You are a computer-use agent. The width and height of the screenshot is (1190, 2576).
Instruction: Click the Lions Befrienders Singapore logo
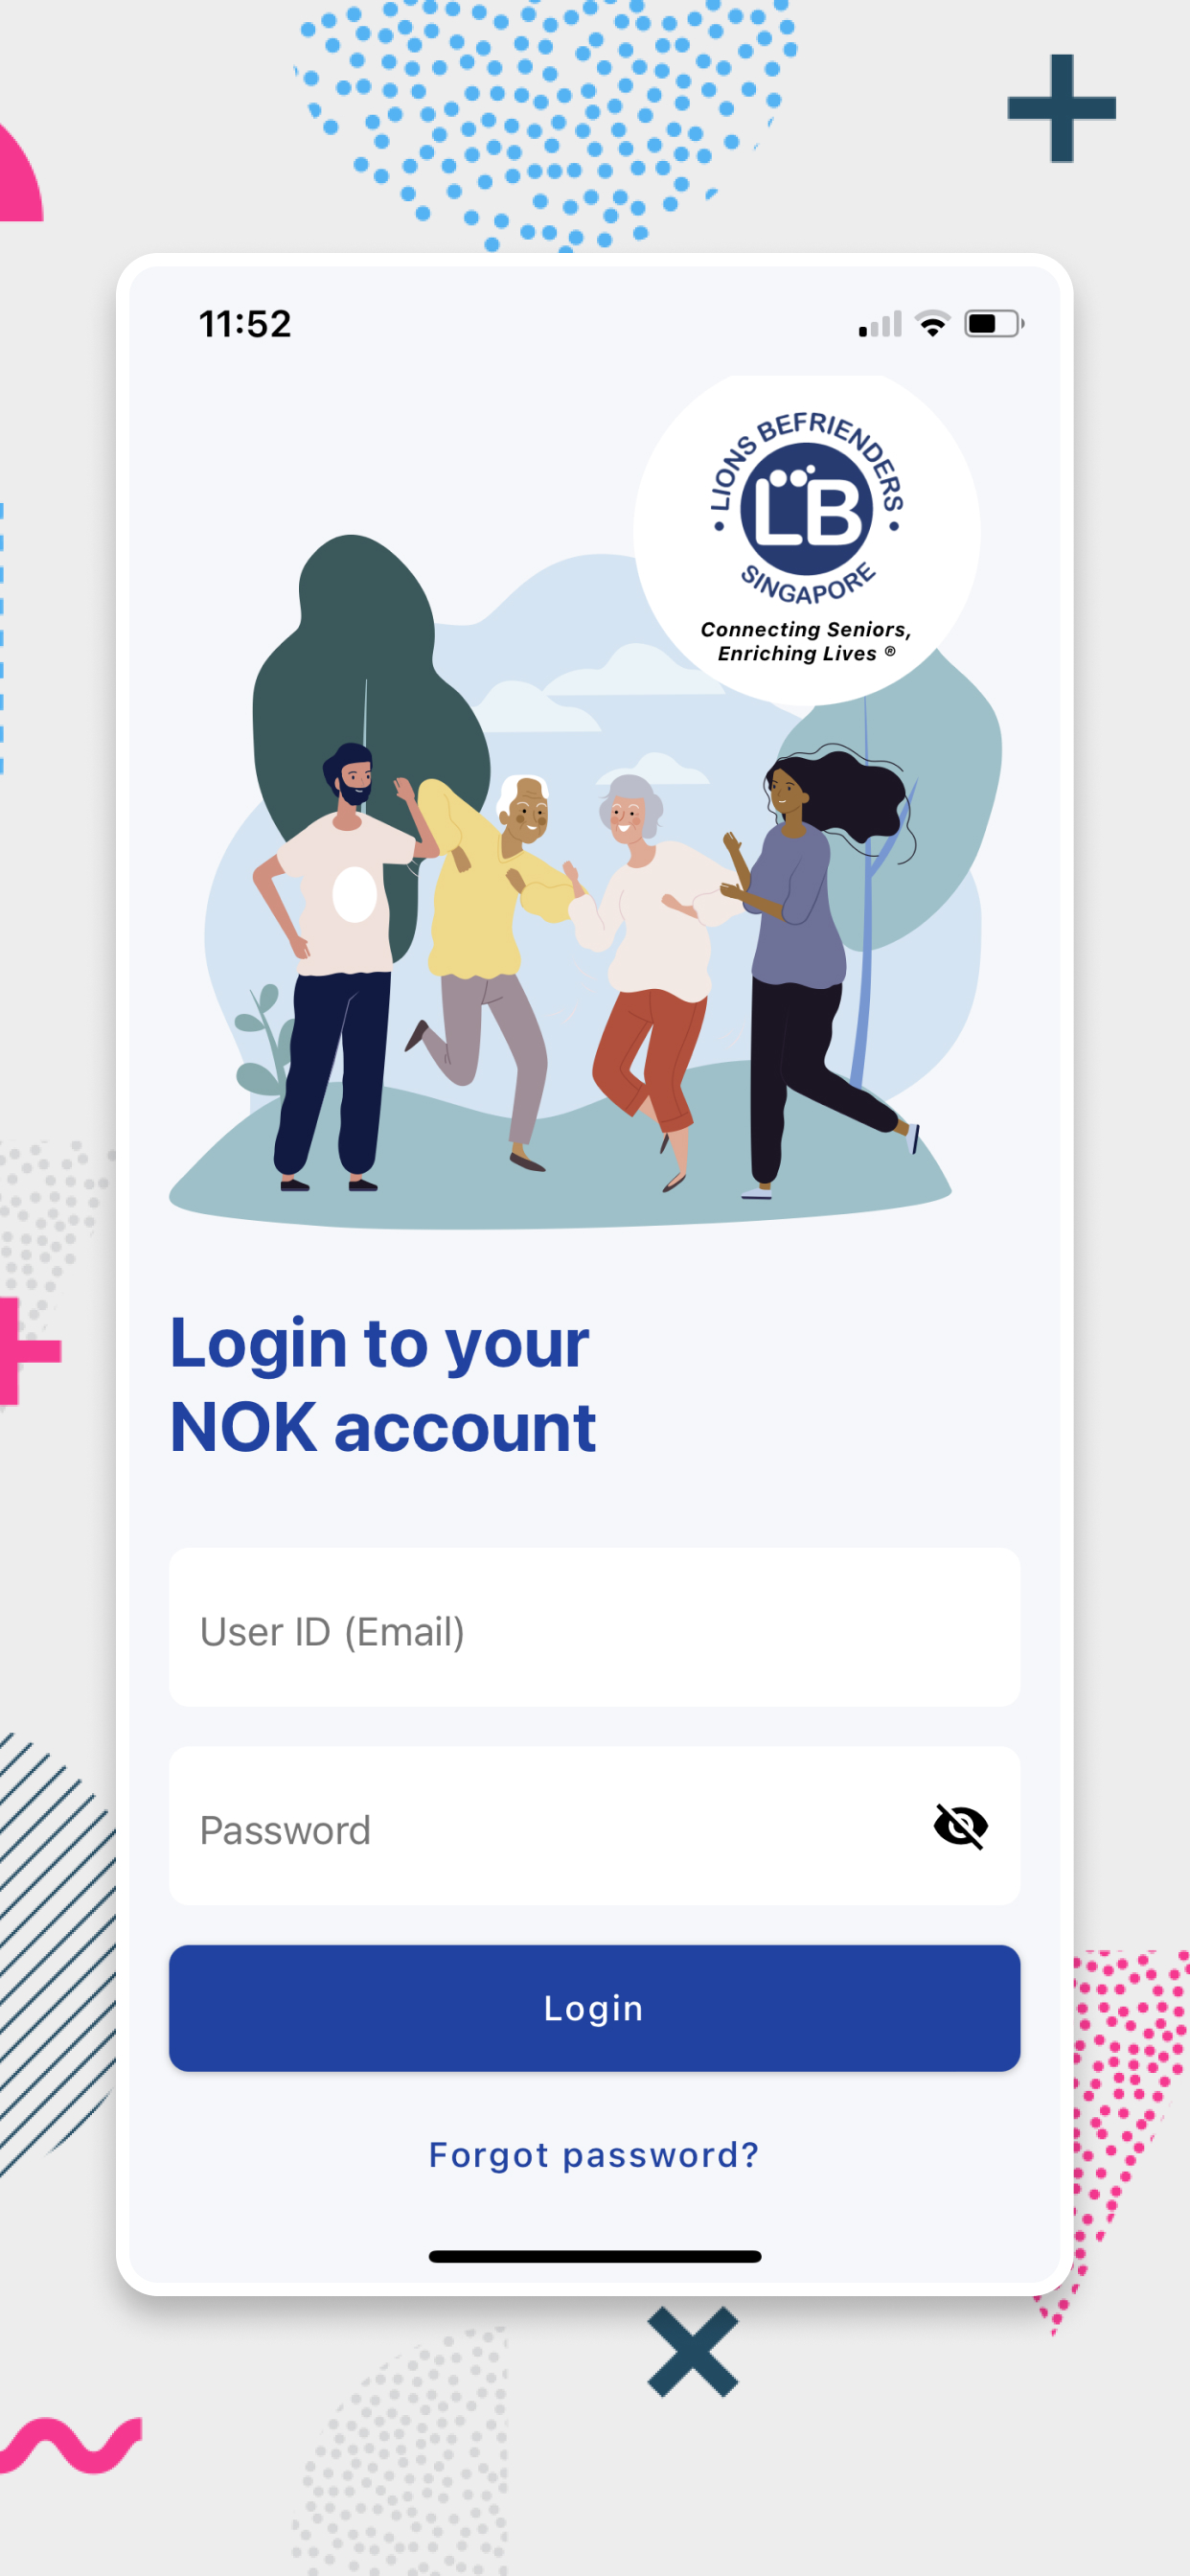(x=806, y=538)
